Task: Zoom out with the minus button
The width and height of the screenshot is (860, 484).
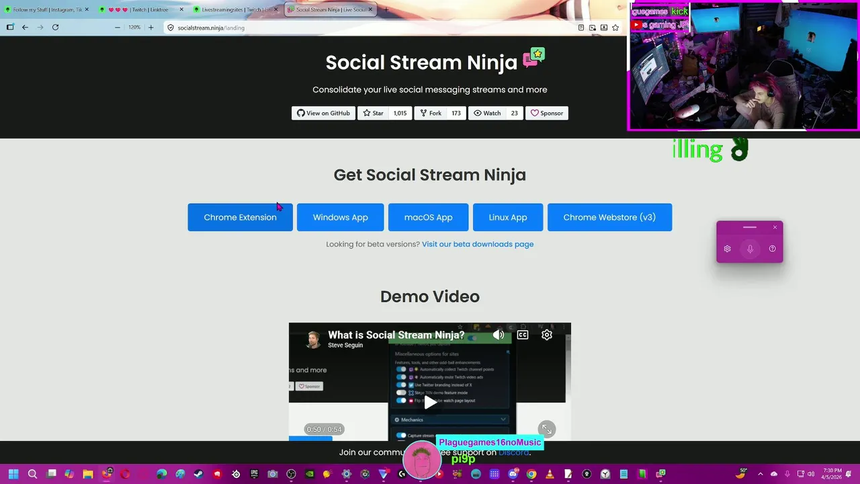Action: pyautogui.click(x=118, y=28)
